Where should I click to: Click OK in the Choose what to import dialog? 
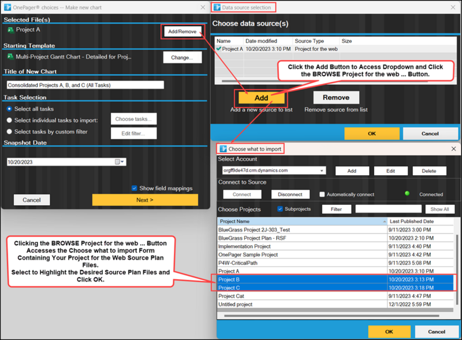[389, 331]
